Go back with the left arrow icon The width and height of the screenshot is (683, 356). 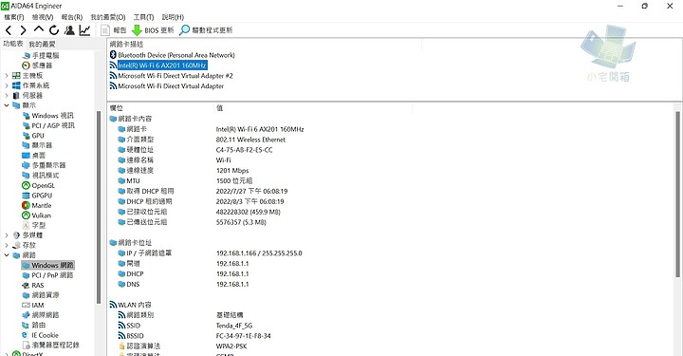coord(9,30)
